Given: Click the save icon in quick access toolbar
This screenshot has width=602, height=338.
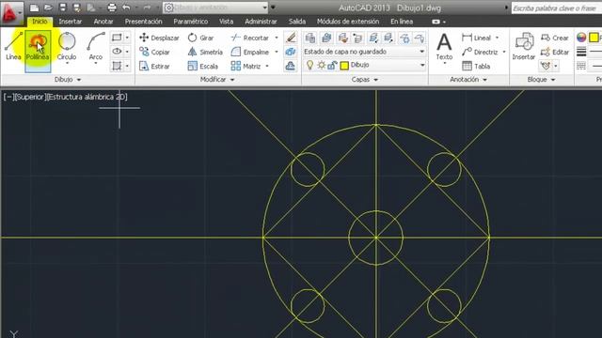Looking at the screenshot, I should click(63, 8).
